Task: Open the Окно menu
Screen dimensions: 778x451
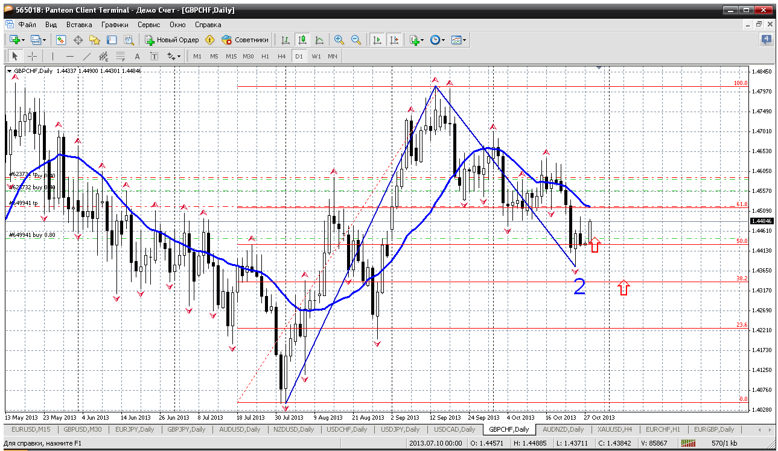Action: tap(177, 25)
